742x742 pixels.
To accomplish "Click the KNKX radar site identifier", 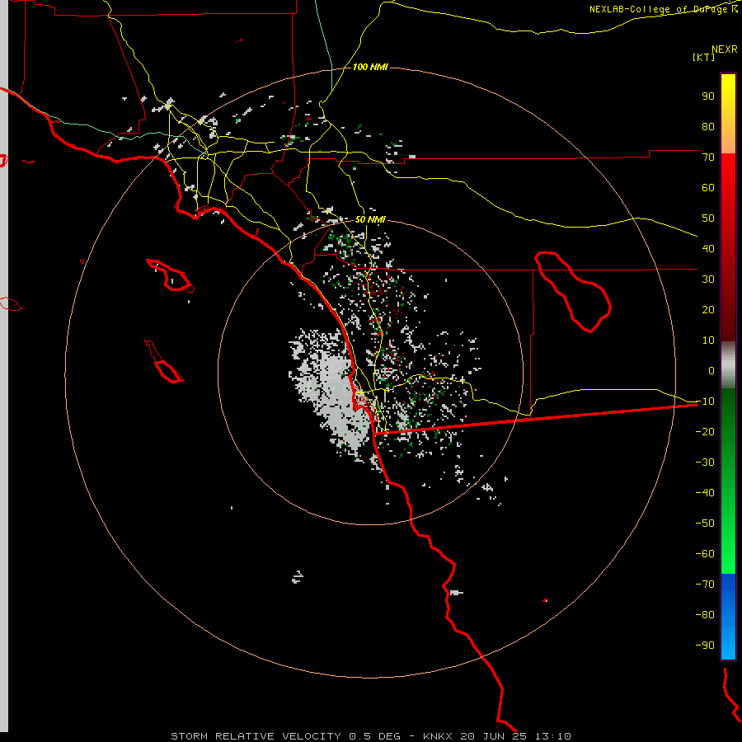I will click(x=437, y=736).
